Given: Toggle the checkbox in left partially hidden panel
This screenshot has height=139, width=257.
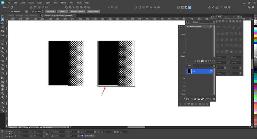Looking at the screenshot, I should coord(182,94).
